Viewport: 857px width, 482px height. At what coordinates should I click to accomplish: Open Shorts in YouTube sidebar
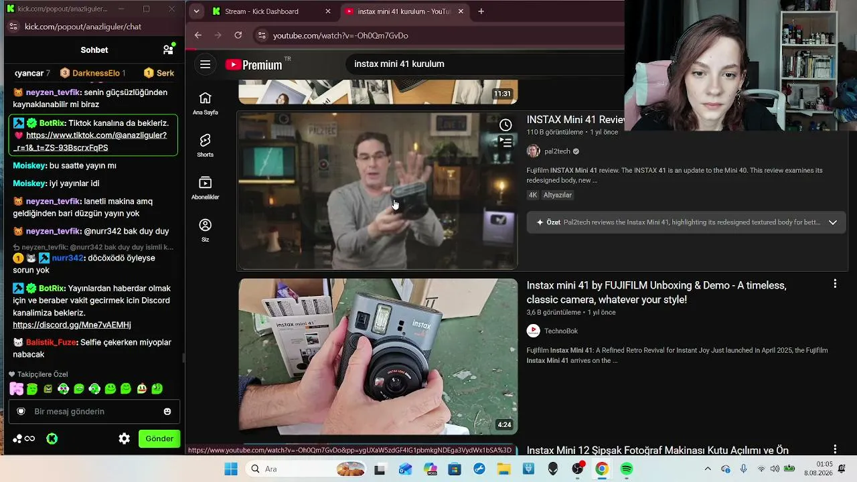coord(206,145)
